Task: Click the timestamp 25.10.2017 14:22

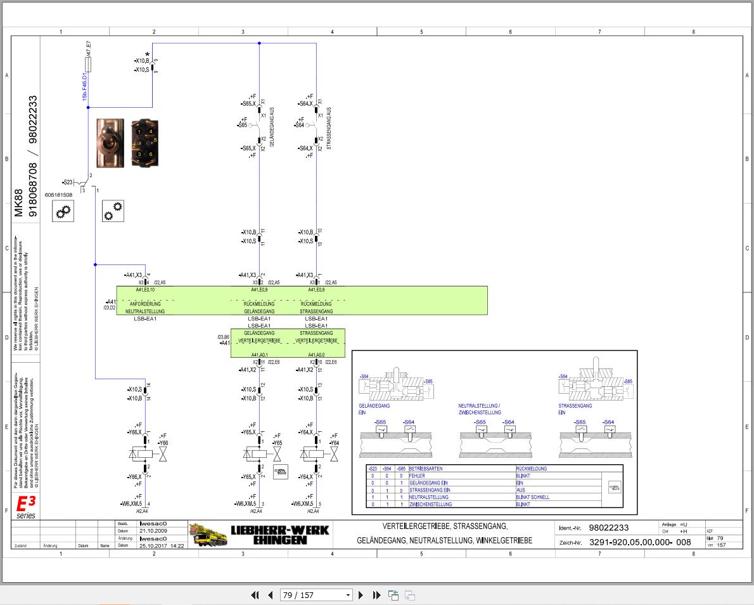Action: tap(162, 546)
